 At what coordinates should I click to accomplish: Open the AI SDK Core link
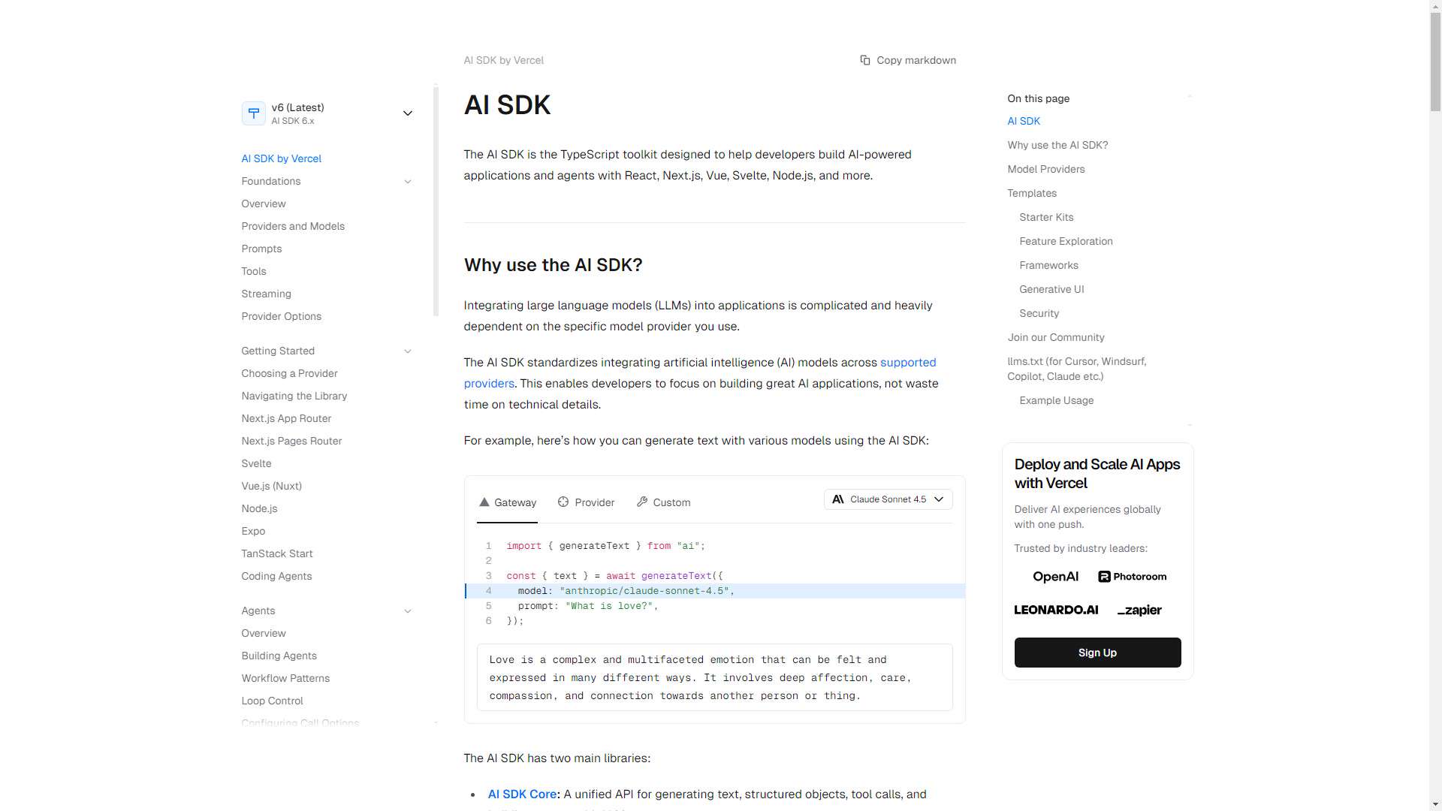pyautogui.click(x=522, y=794)
